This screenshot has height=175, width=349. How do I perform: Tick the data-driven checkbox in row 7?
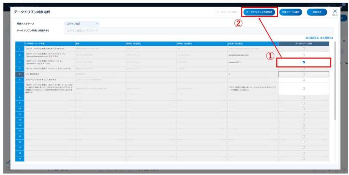pyautogui.click(x=304, y=89)
